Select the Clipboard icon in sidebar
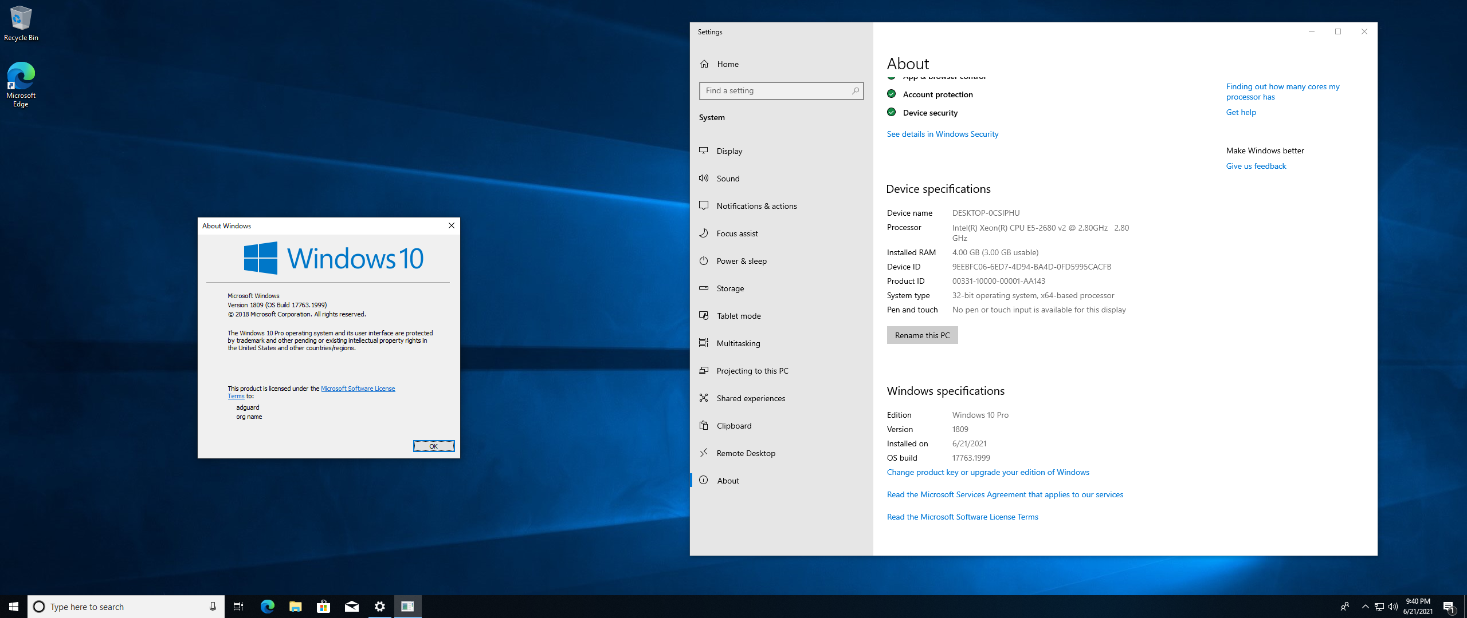Screen dimensions: 1467x618 pyautogui.click(x=704, y=425)
